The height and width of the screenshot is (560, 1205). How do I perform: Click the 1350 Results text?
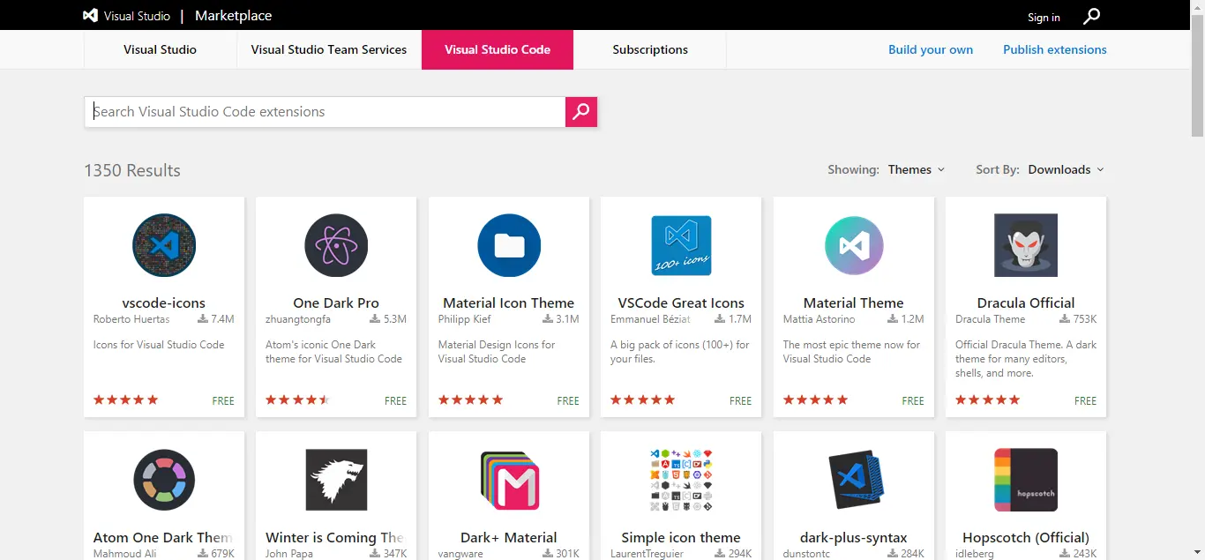point(132,170)
